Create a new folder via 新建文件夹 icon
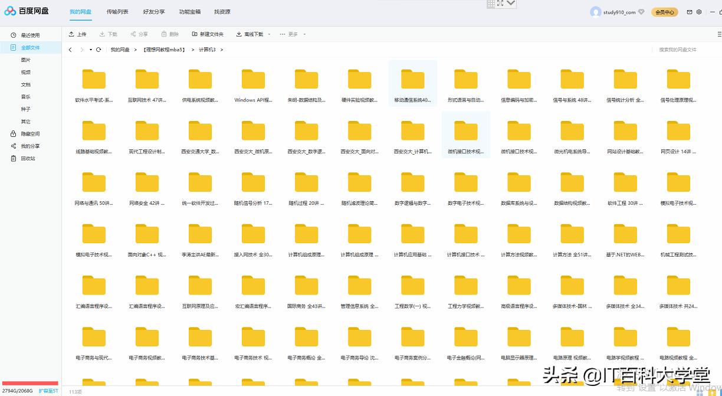Image resolution: width=722 pixels, height=396 pixels. coord(195,34)
